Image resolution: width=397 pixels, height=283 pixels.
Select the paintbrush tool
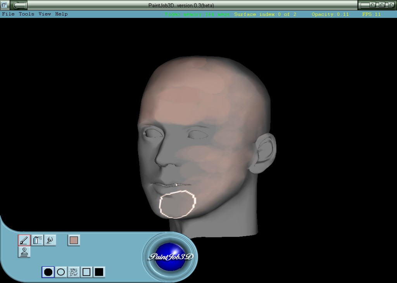coord(24,240)
